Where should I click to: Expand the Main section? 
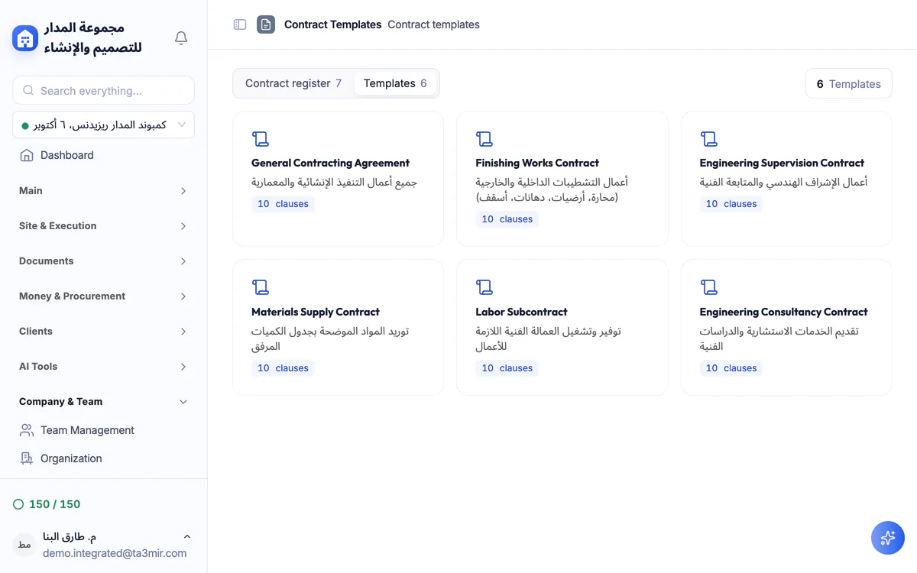point(103,191)
